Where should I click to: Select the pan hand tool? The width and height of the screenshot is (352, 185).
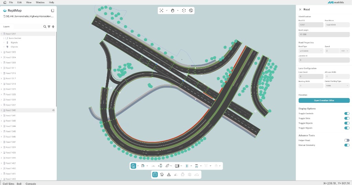pyautogui.click(x=173, y=10)
